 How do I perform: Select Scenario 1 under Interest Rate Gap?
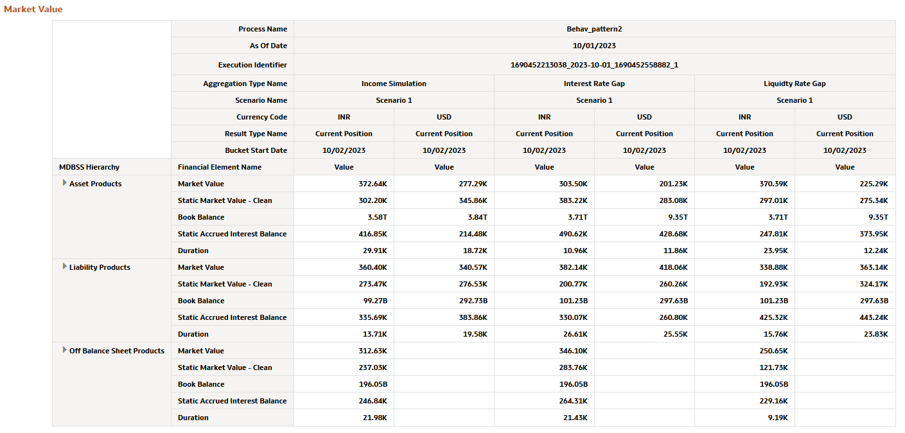pyautogui.click(x=594, y=100)
